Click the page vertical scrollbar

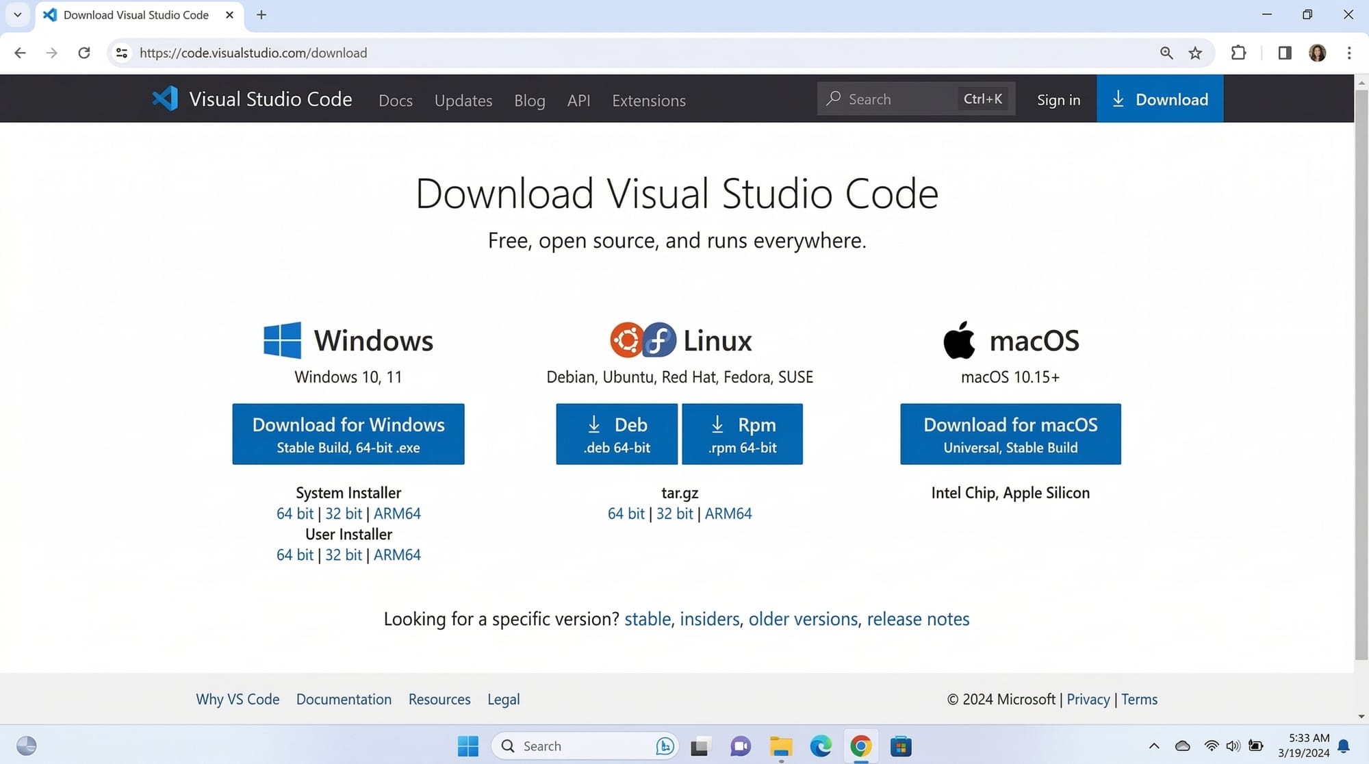click(1361, 370)
